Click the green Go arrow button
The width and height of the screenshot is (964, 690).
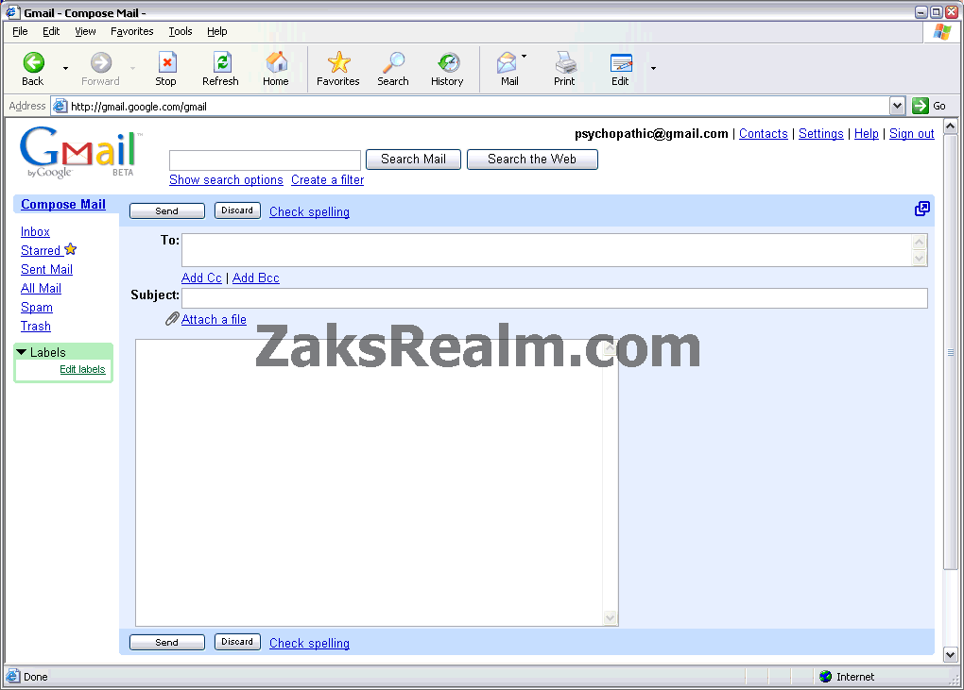(920, 106)
